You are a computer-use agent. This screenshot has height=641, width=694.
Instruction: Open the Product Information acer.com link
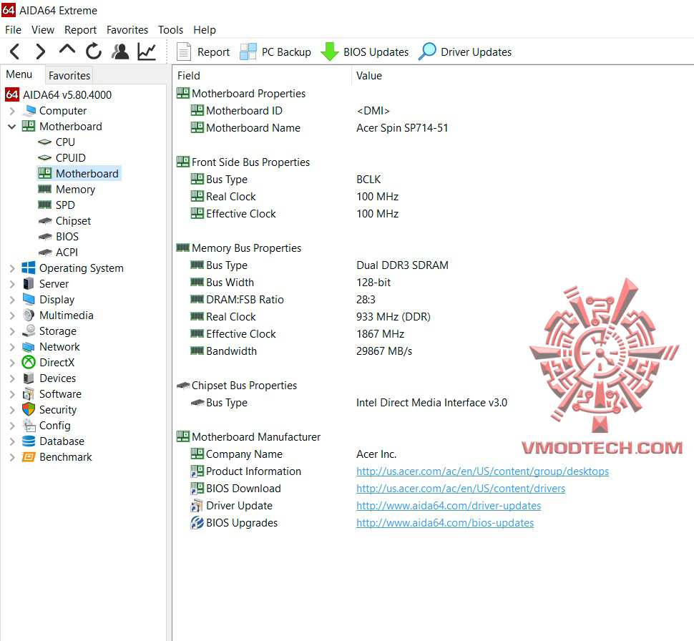pyautogui.click(x=482, y=471)
